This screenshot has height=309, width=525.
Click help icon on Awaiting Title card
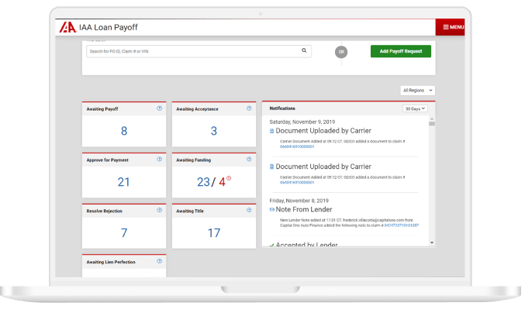tap(249, 210)
